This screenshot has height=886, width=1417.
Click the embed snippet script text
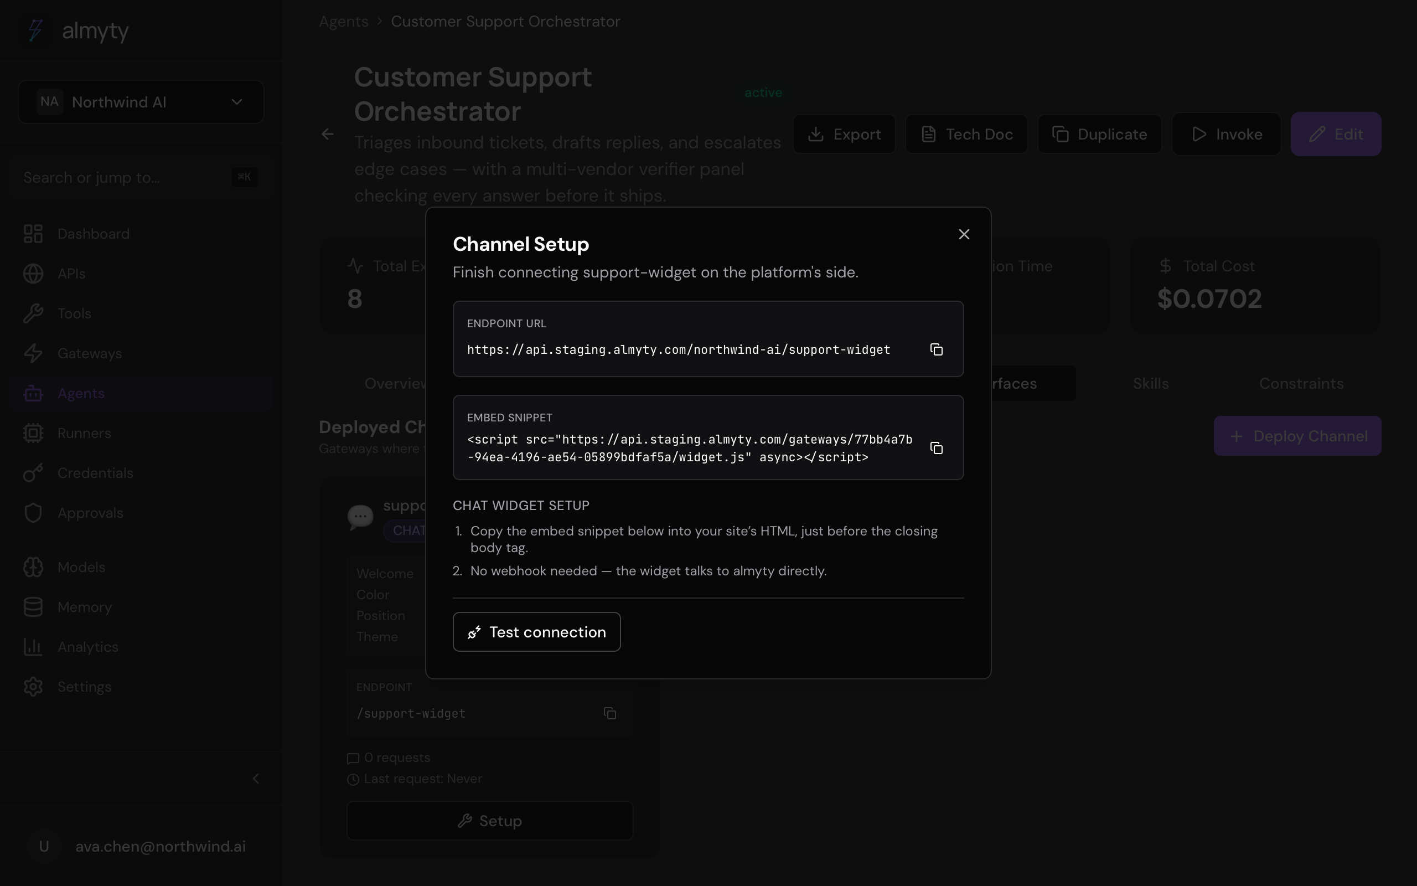[690, 449]
